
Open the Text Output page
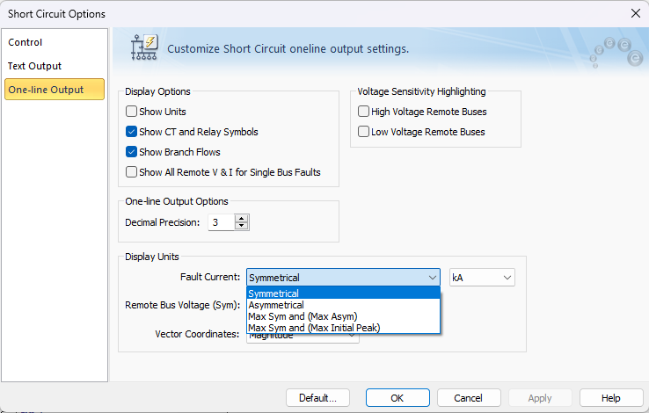pos(35,66)
